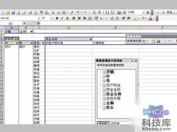
Task: Click the Copy icon
Action: 58,12
